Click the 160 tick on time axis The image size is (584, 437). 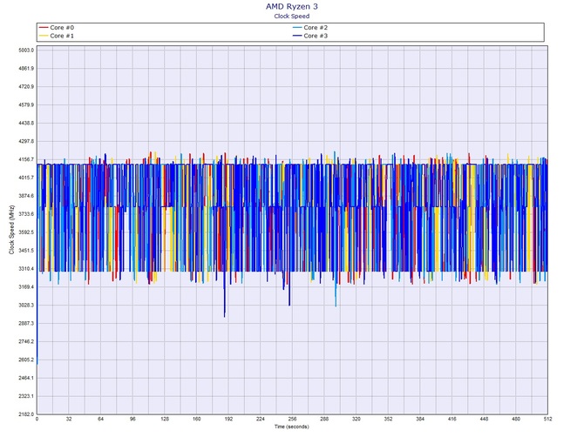pos(197,419)
